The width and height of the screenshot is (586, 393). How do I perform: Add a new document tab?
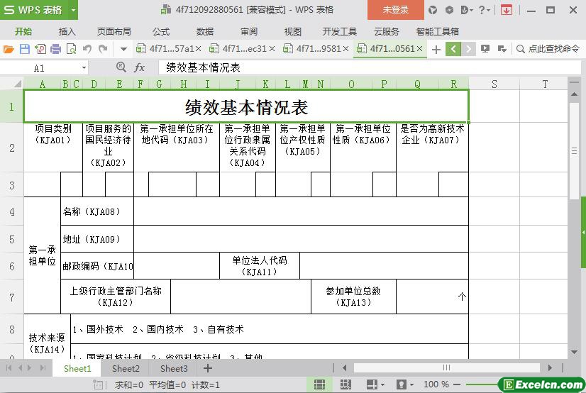[x=436, y=49]
